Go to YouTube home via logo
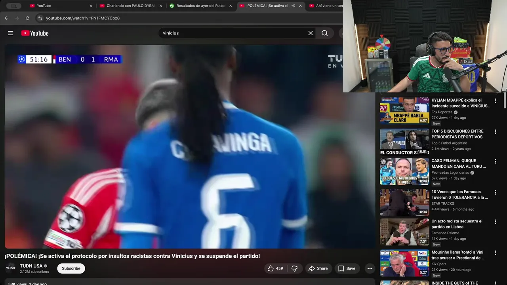The width and height of the screenshot is (507, 285). point(35,33)
